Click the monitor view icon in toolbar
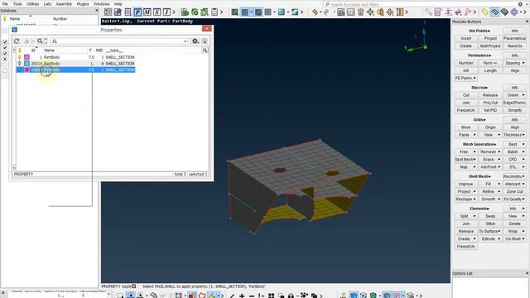Viewport: 530px width, 298px height. 234,12
